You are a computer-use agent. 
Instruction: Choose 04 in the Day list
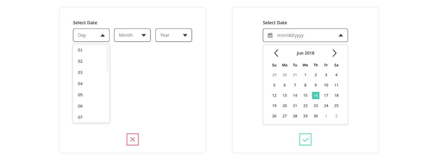coord(81,84)
